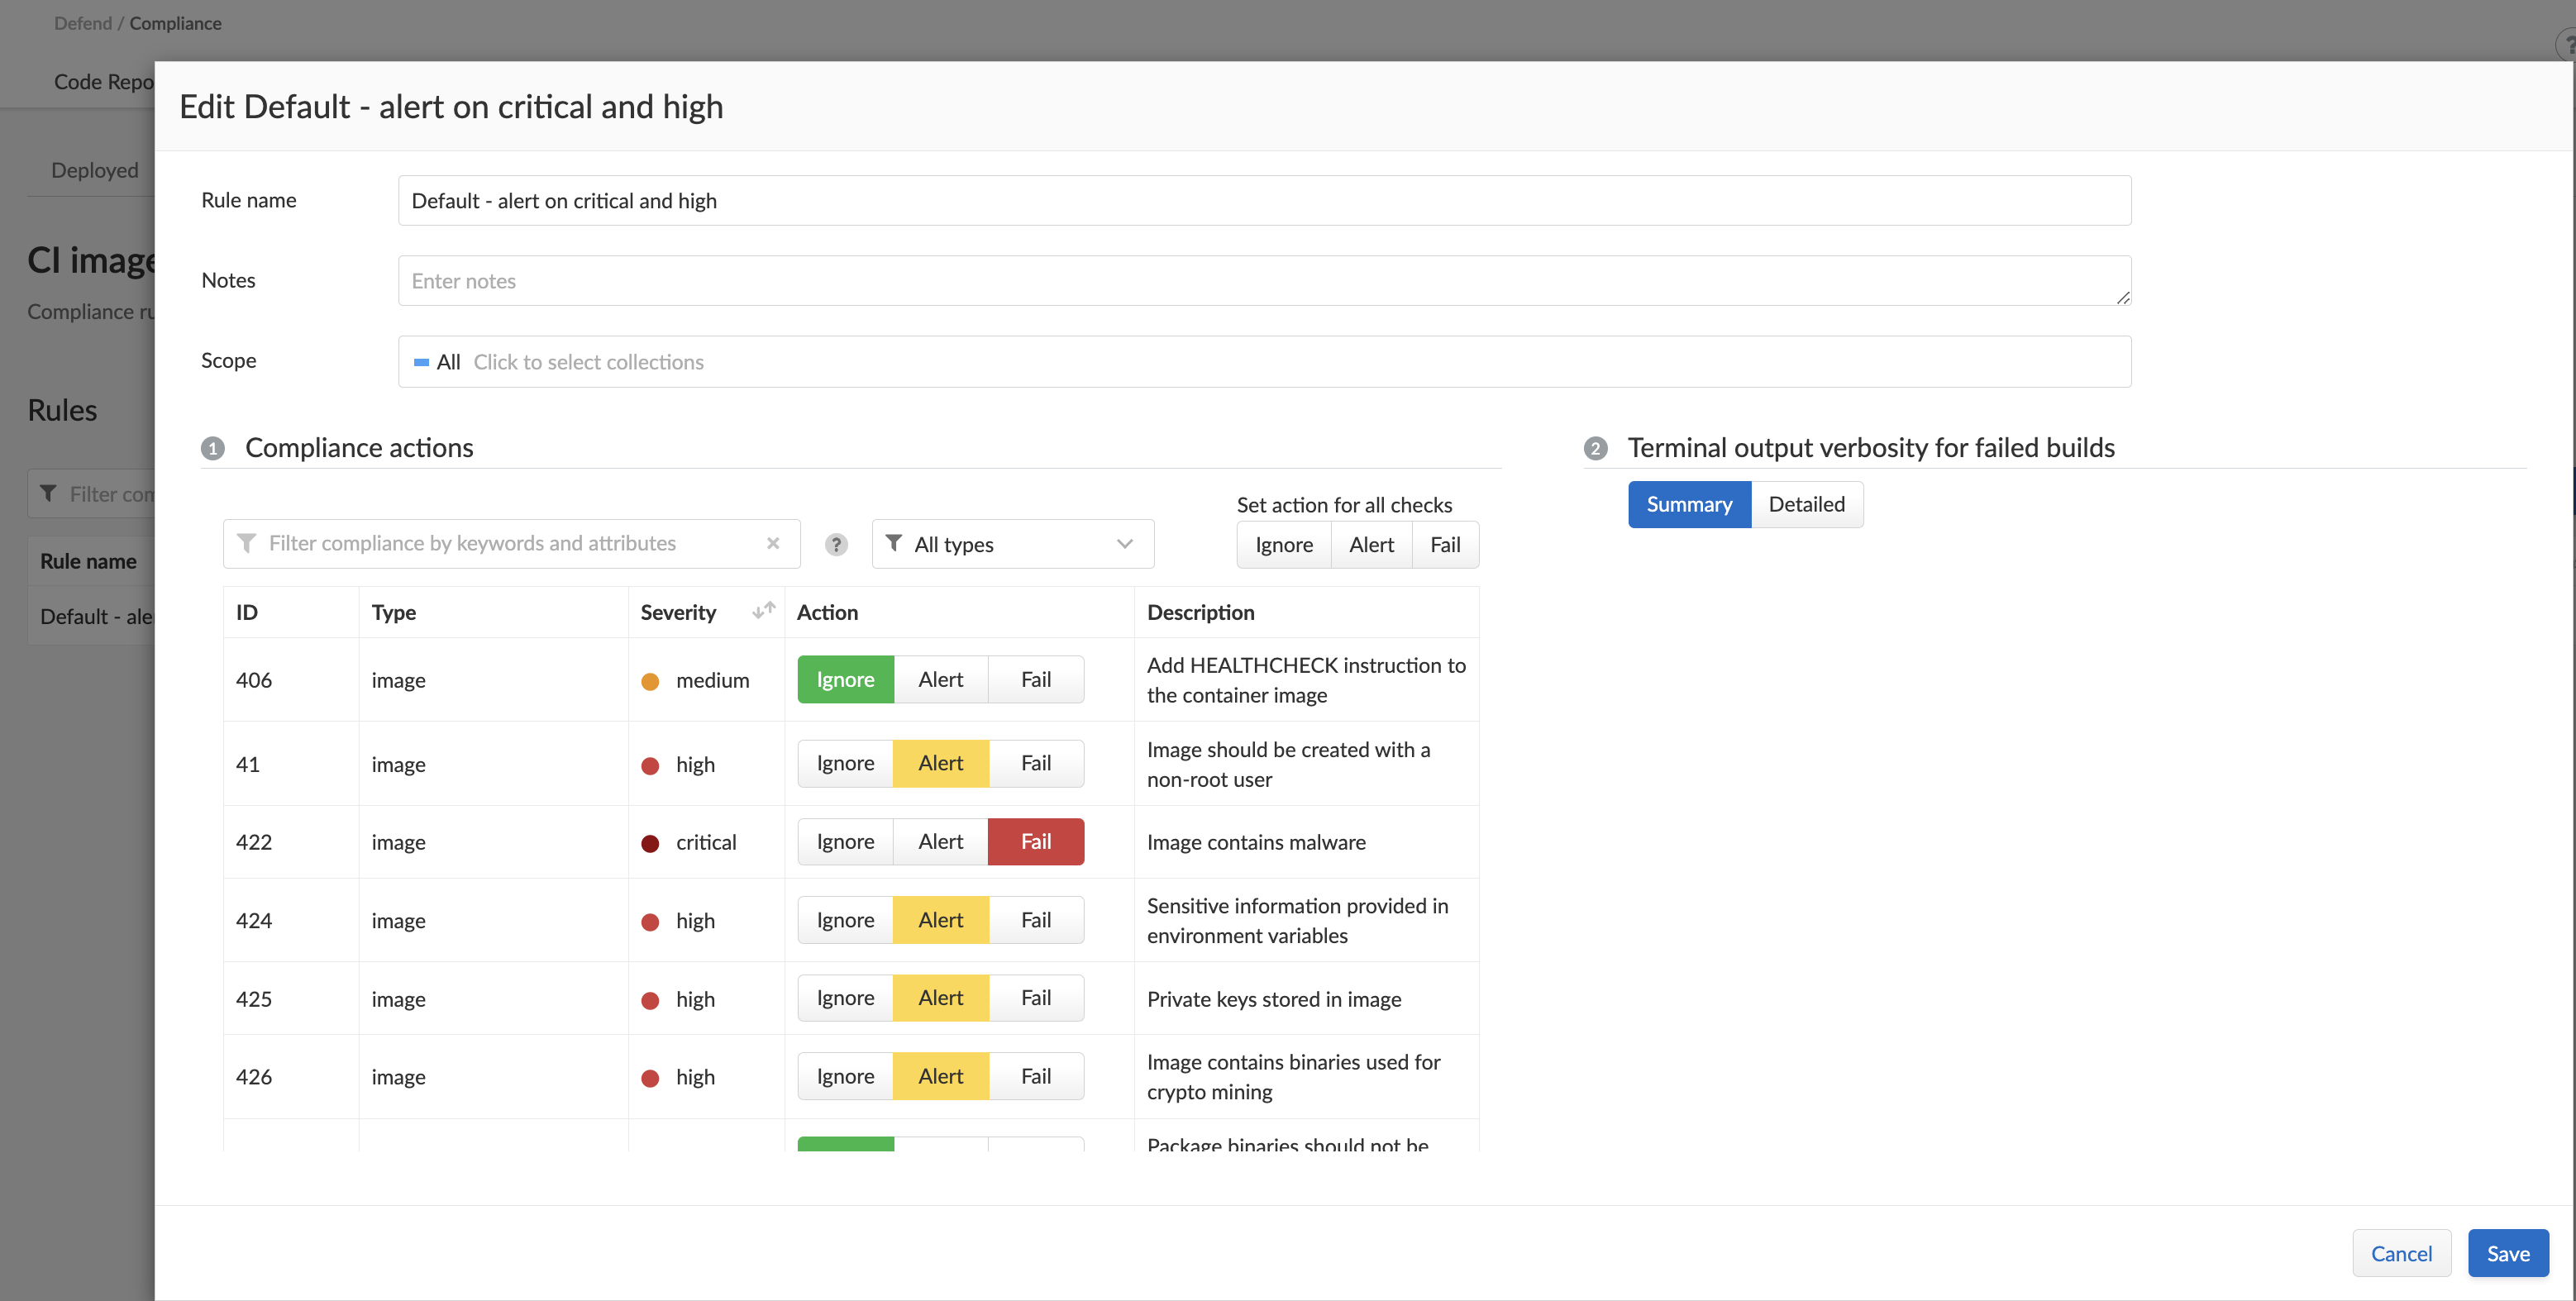Click the Compliance actions heading

coord(359,447)
